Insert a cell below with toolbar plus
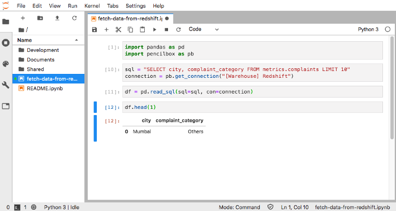The height and width of the screenshot is (211, 396). 106,29
